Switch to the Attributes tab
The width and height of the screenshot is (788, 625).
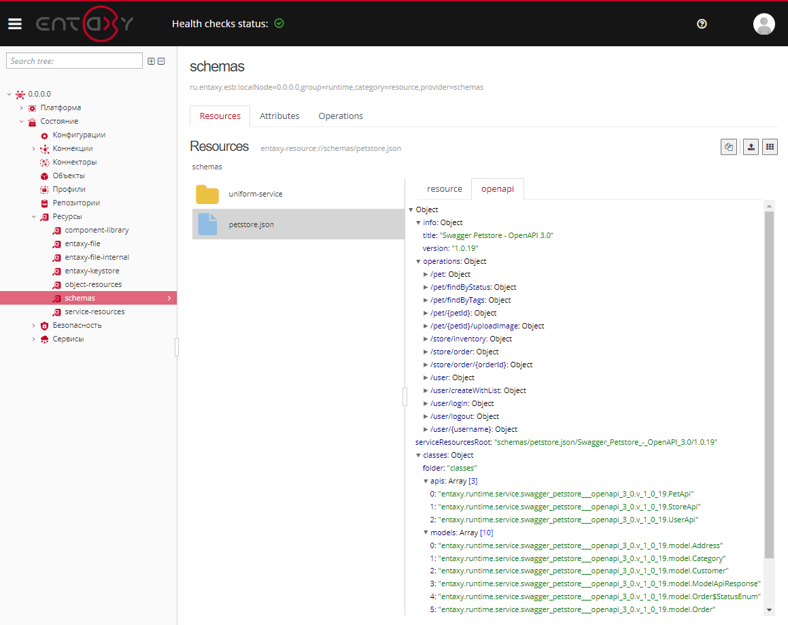[x=279, y=116]
